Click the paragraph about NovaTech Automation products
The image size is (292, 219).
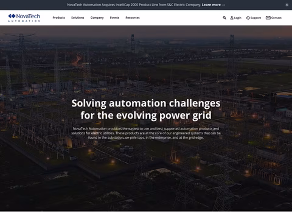(146, 133)
